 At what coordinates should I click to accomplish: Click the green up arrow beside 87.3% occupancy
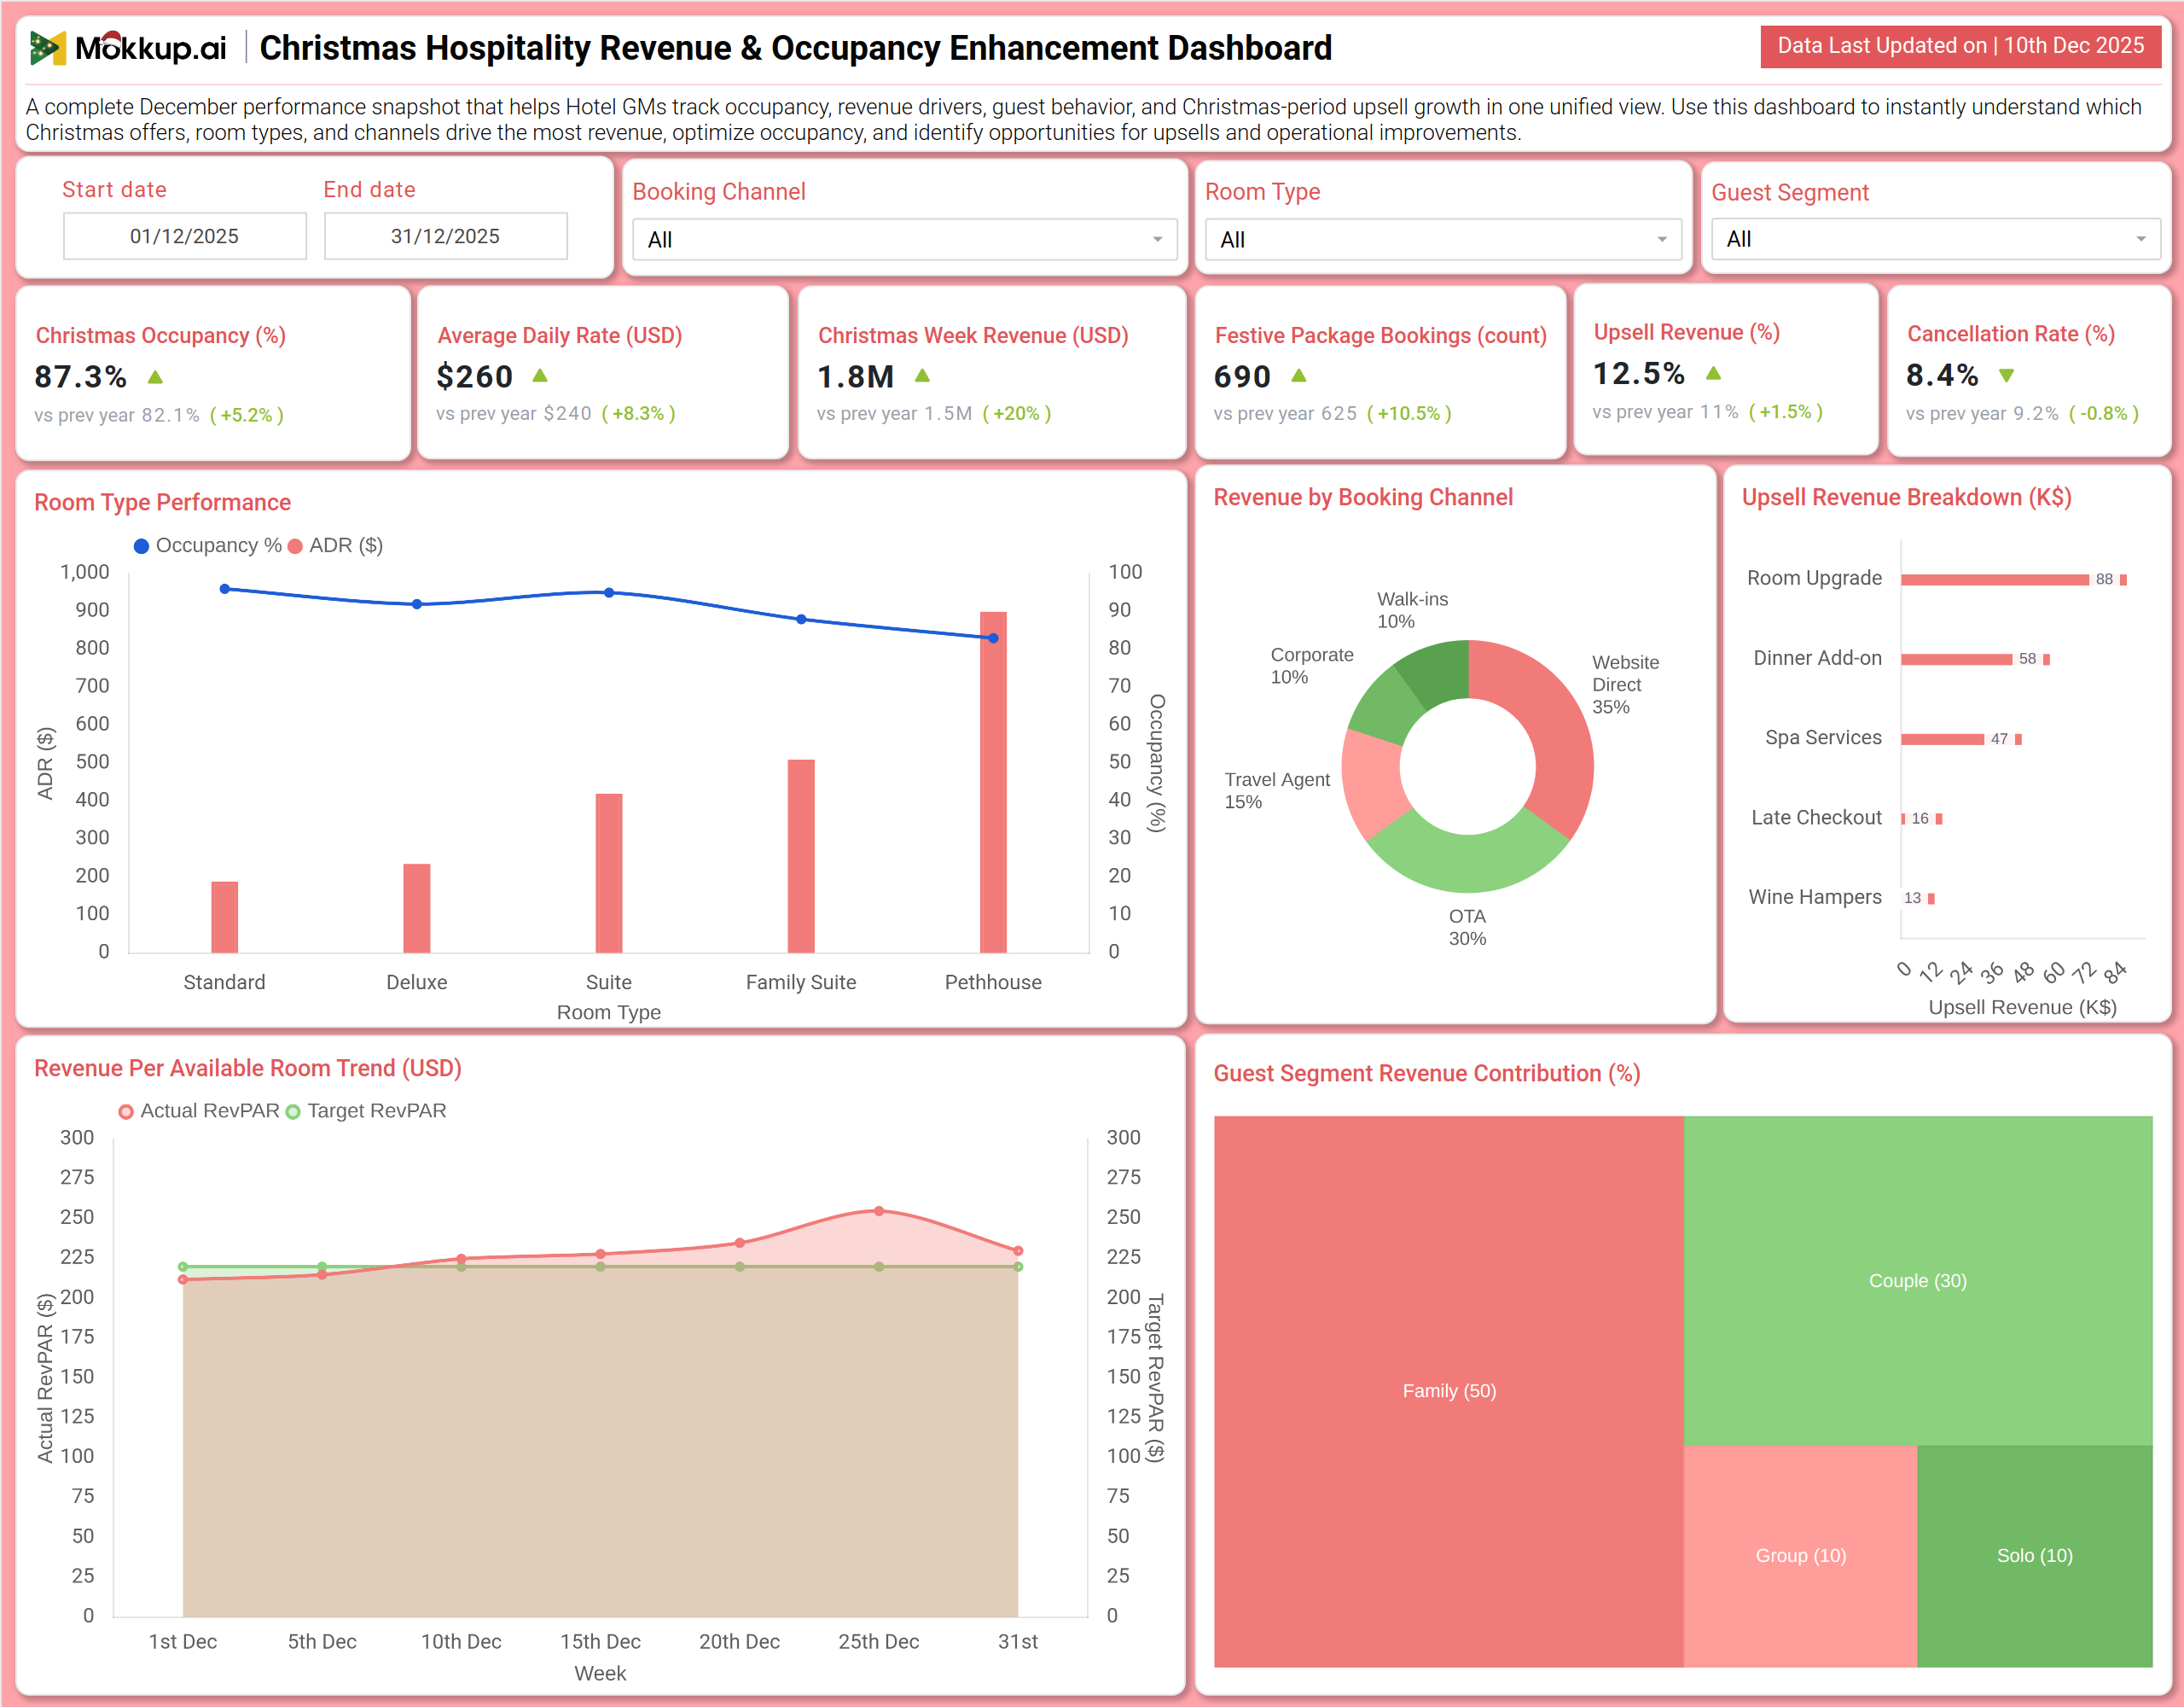(x=155, y=377)
